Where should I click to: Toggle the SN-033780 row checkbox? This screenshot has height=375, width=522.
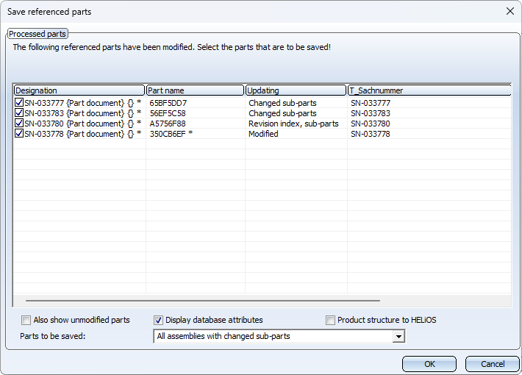pyautogui.click(x=19, y=123)
